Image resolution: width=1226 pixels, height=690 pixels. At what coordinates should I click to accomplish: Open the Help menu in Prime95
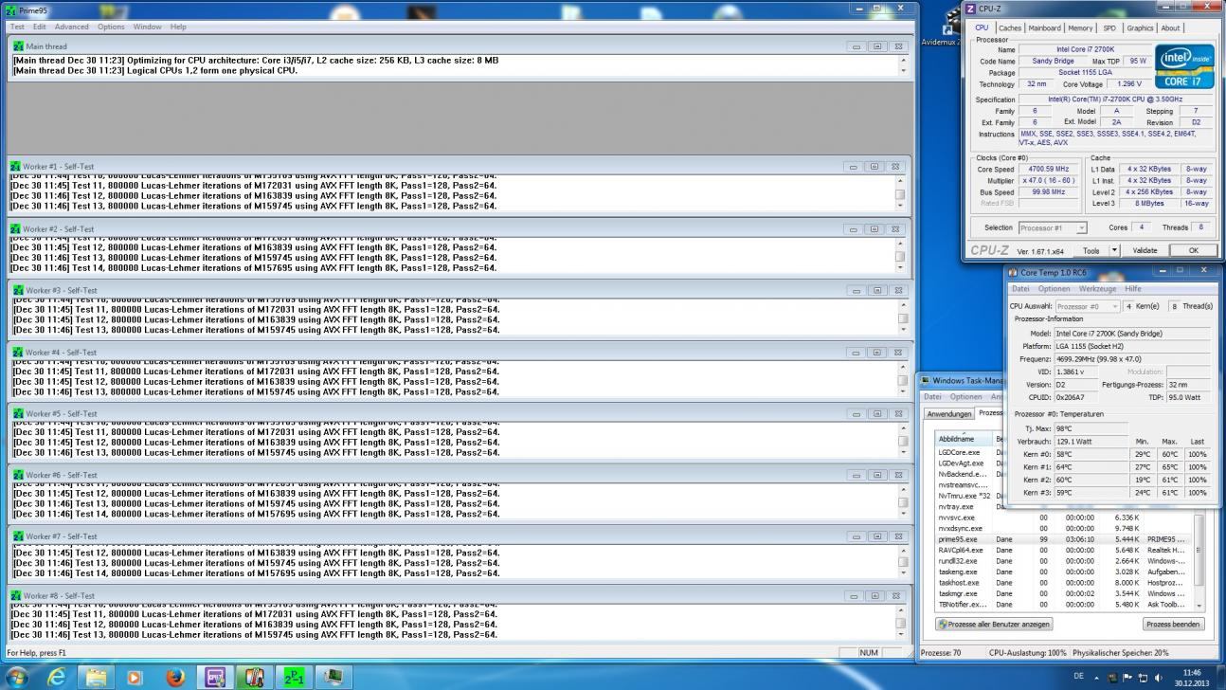coord(178,27)
